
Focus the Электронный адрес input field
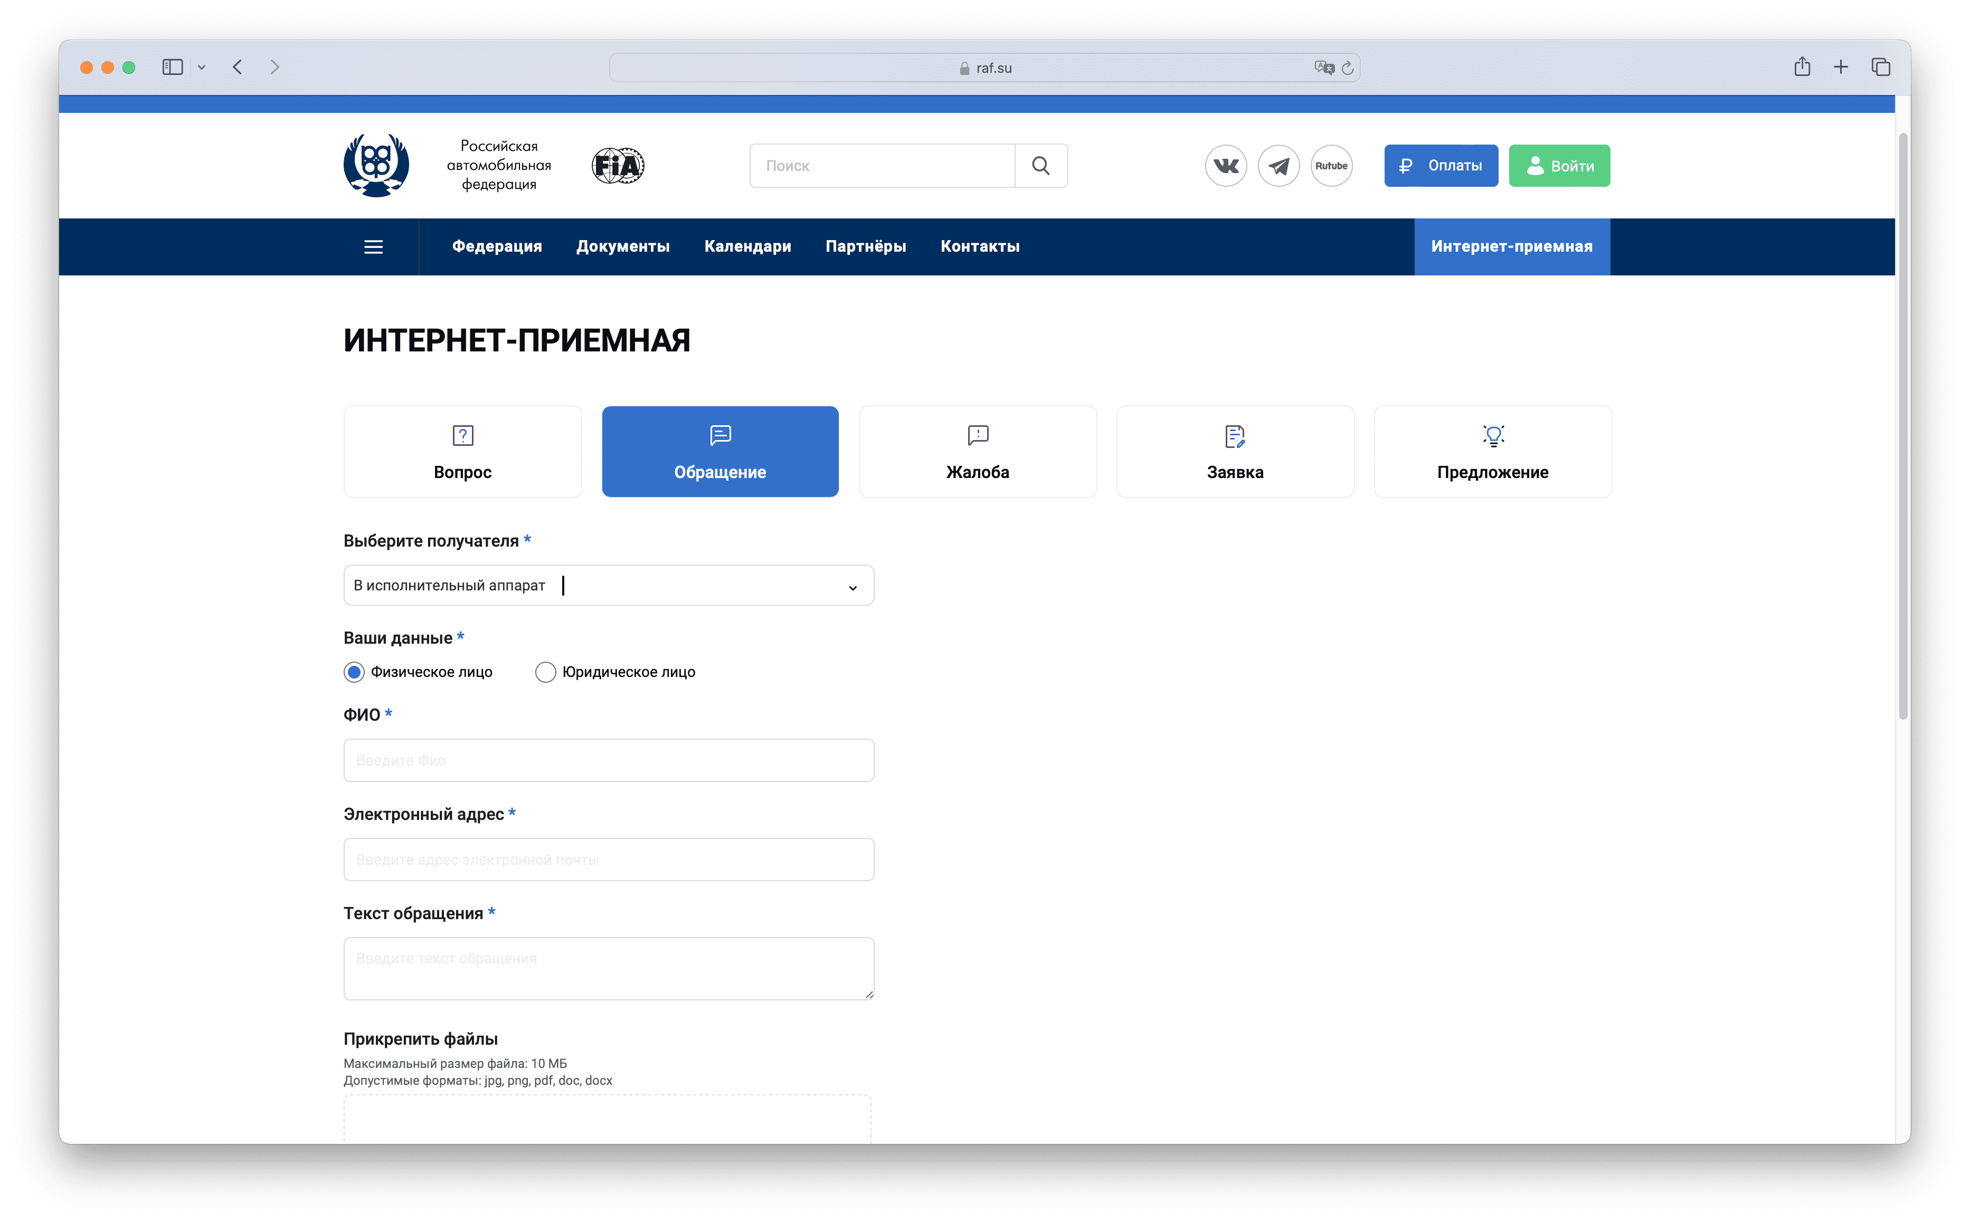pos(608,860)
